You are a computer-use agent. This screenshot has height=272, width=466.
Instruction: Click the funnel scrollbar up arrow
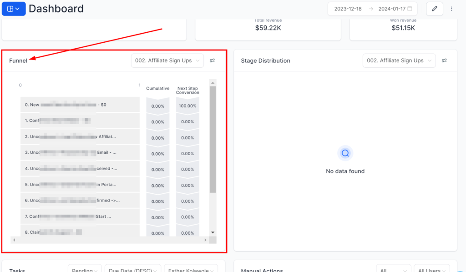pyautogui.click(x=213, y=83)
